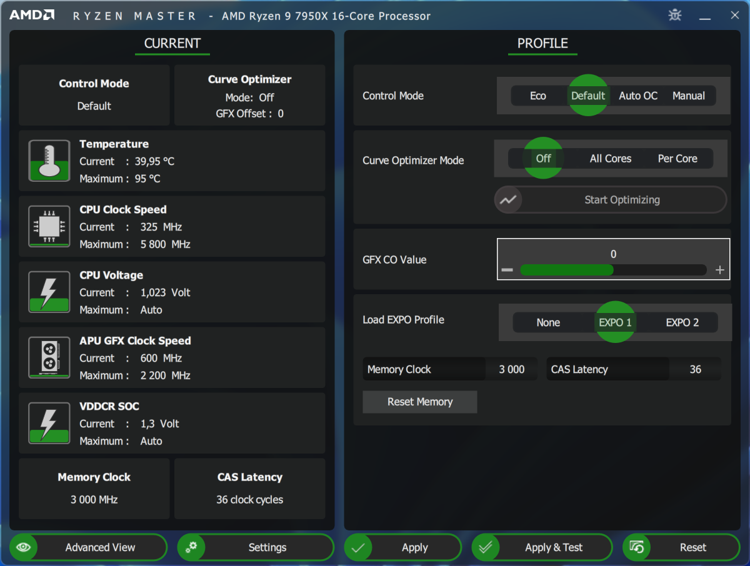Image resolution: width=750 pixels, height=566 pixels.
Task: Click the CPU Voltage lightning icon
Action: [49, 292]
